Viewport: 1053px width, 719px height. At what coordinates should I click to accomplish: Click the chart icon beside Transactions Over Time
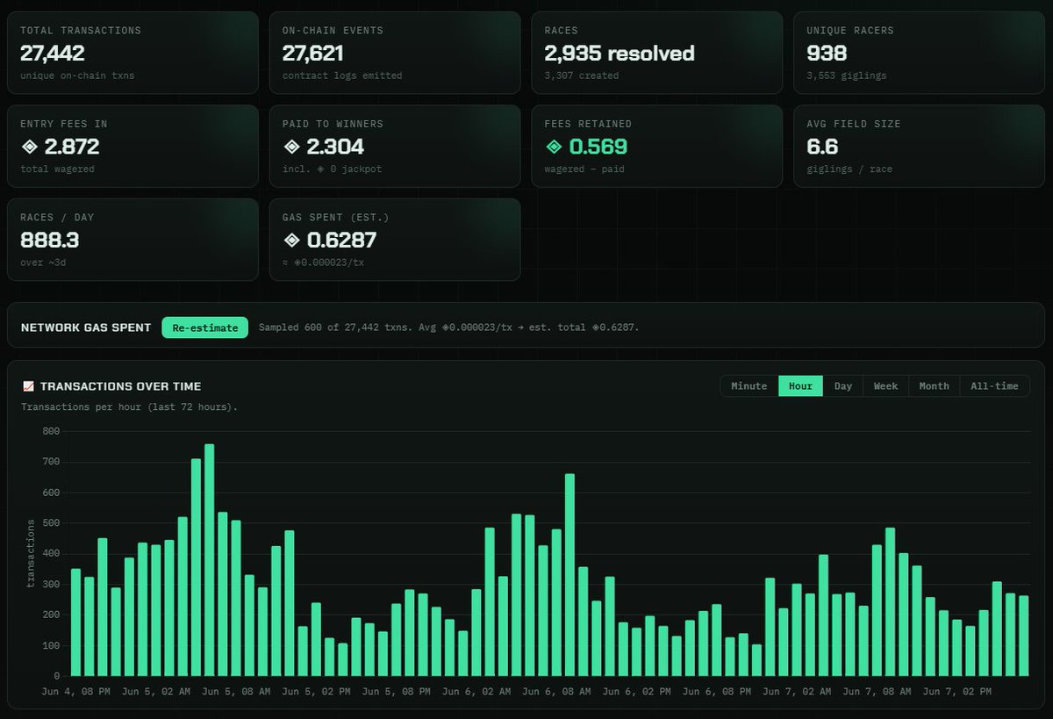click(28, 386)
